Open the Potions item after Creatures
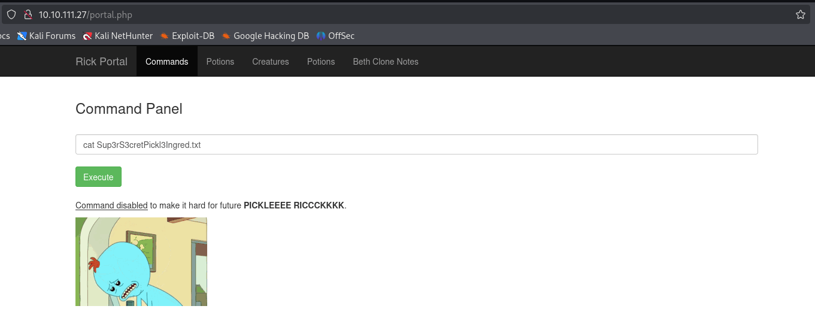The width and height of the screenshot is (815, 330). coord(321,62)
